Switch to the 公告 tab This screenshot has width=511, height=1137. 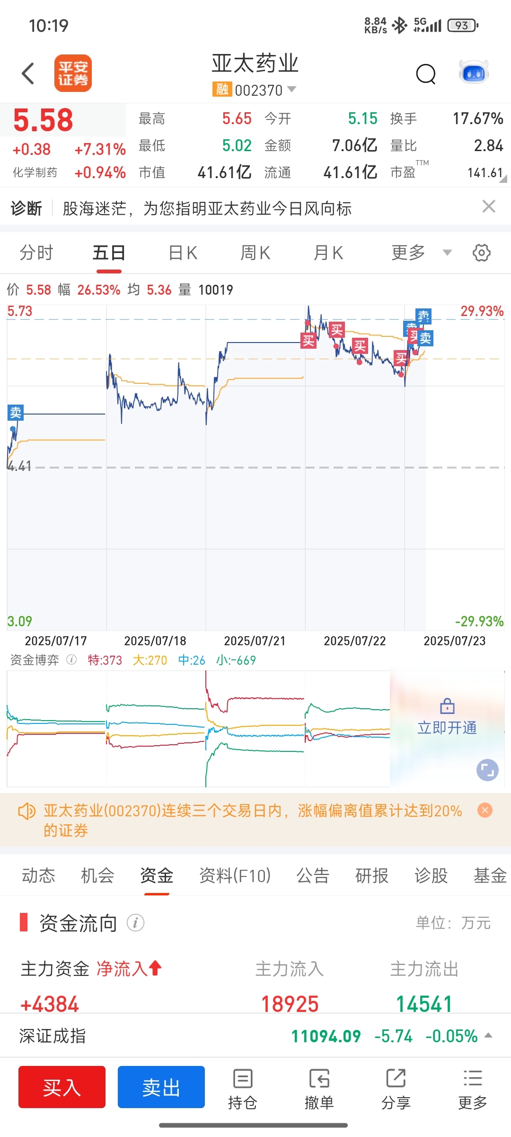coord(313,875)
